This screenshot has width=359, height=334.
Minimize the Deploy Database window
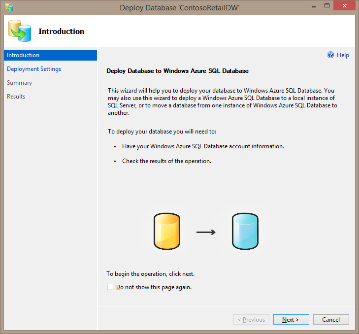click(x=314, y=6)
